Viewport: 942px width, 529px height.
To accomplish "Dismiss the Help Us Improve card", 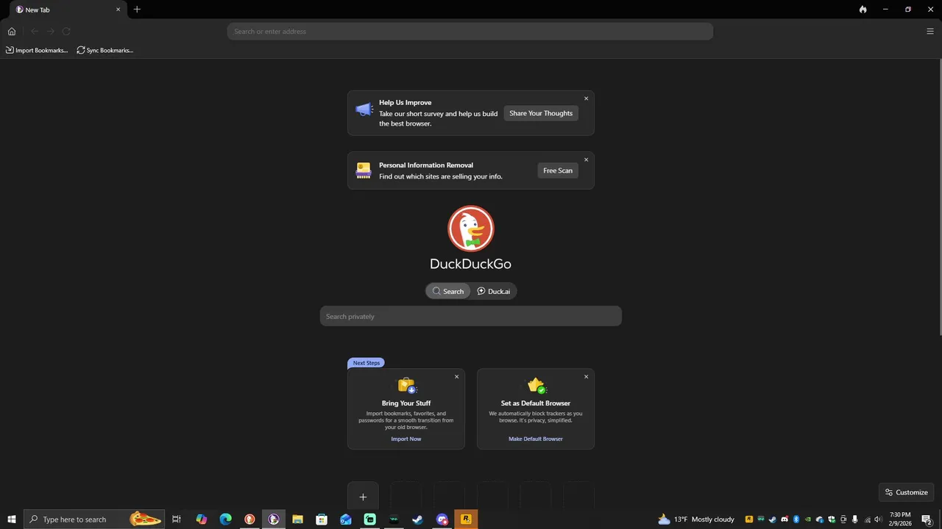I will click(587, 98).
